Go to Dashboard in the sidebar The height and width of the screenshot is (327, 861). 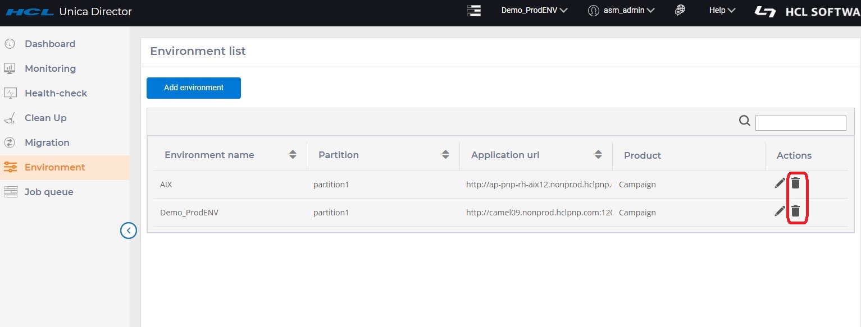(49, 44)
